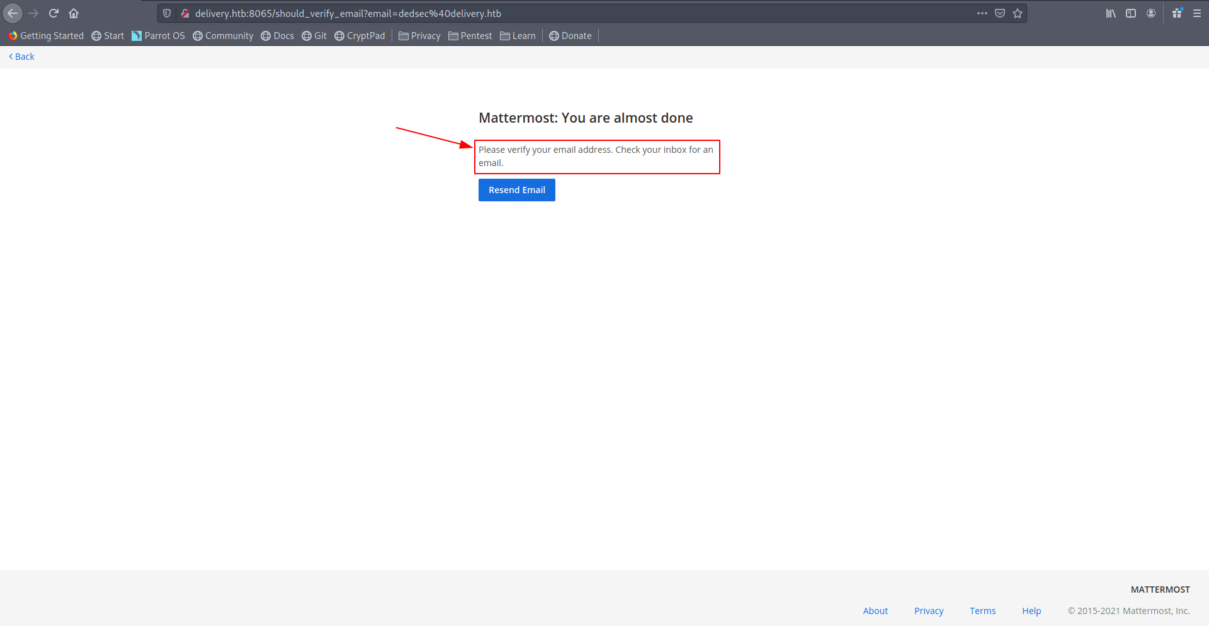Toggle the sidebar view icon
Screen dimensions: 1209x626
1131,13
